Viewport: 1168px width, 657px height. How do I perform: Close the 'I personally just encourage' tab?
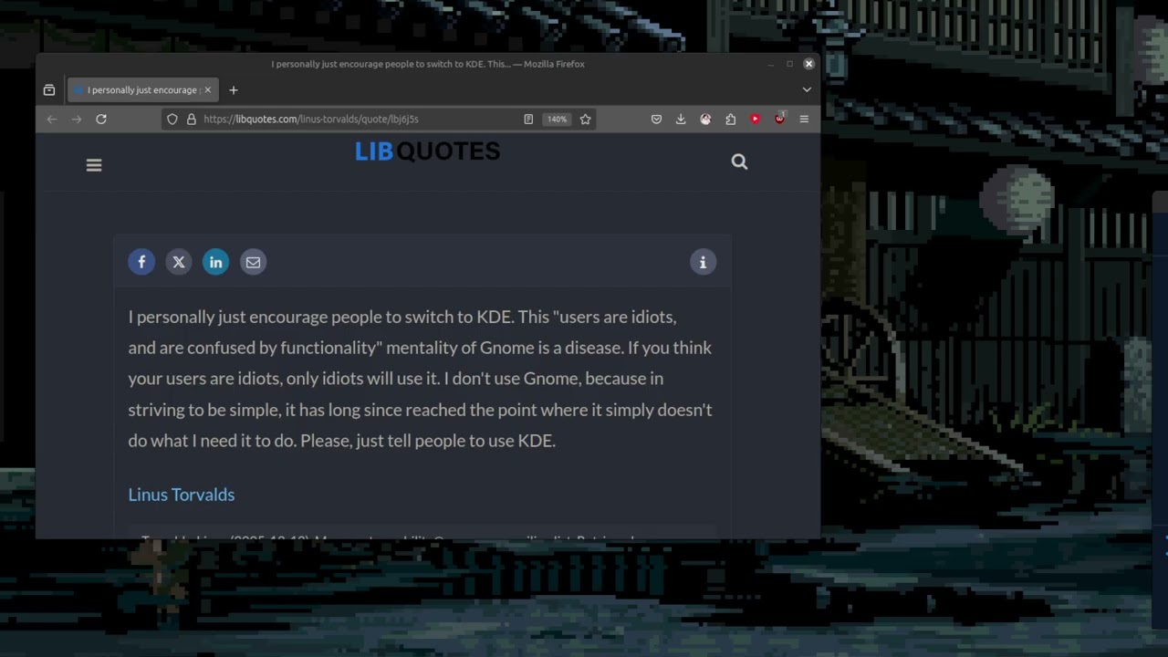(x=207, y=89)
